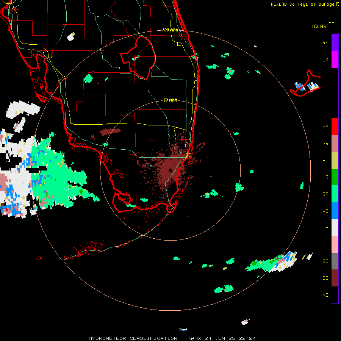Click the WS legend label
The height and width of the screenshot is (341, 341).
click(325, 211)
